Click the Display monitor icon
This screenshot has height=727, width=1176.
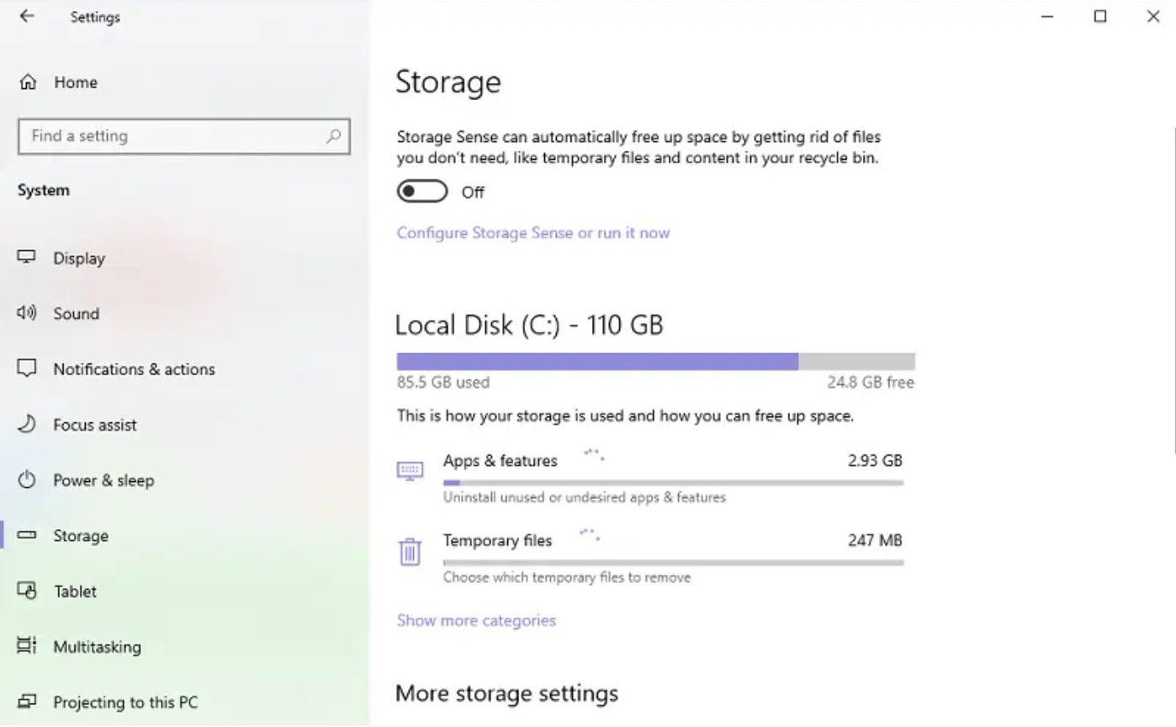[x=27, y=257]
